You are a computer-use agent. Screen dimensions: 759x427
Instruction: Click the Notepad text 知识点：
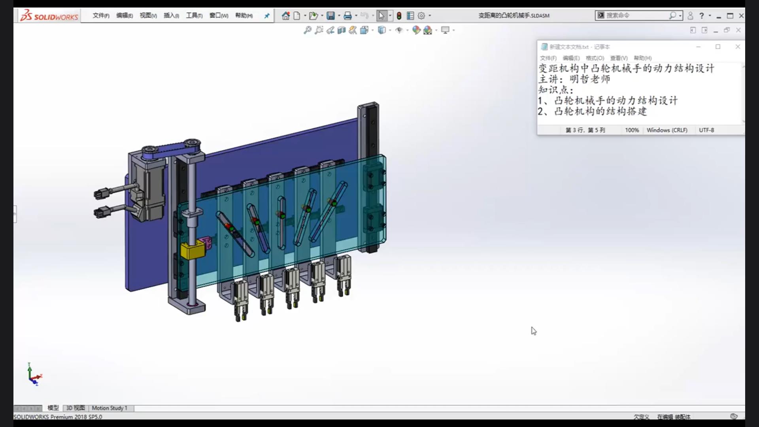[555, 90]
